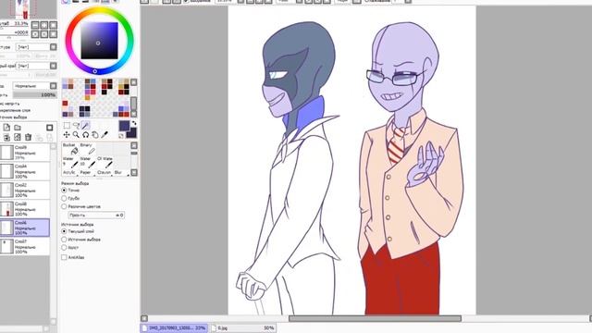The width and height of the screenshot is (592, 333).
Task: Select the hand pan tool
Action: tap(95, 134)
